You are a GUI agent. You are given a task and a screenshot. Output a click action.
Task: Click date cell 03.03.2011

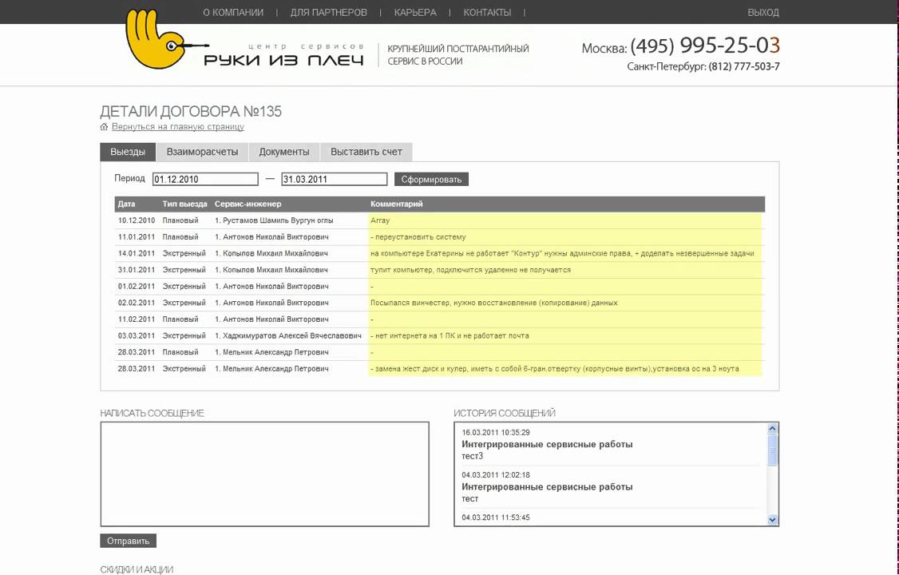(x=137, y=336)
